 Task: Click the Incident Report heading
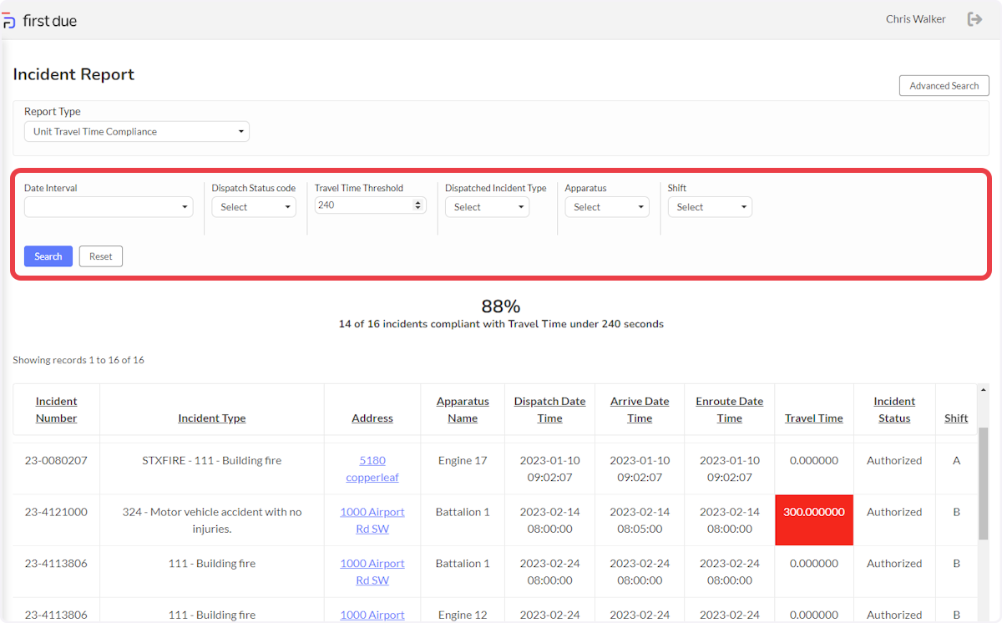click(73, 74)
